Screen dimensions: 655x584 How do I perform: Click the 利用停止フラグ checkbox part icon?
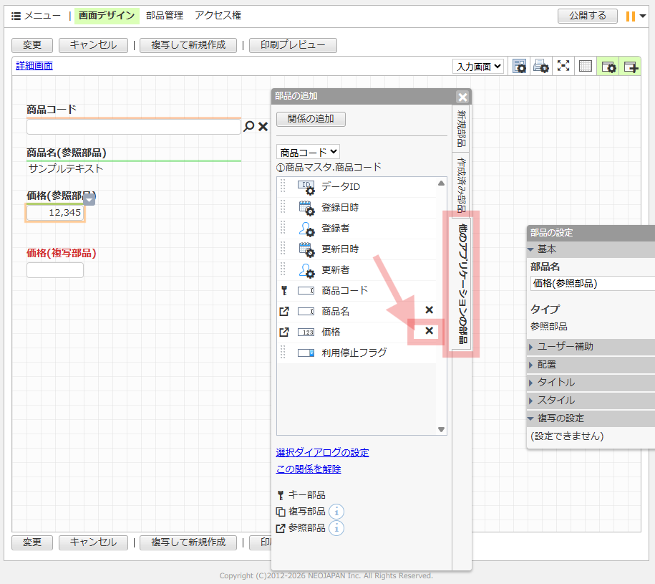[306, 353]
